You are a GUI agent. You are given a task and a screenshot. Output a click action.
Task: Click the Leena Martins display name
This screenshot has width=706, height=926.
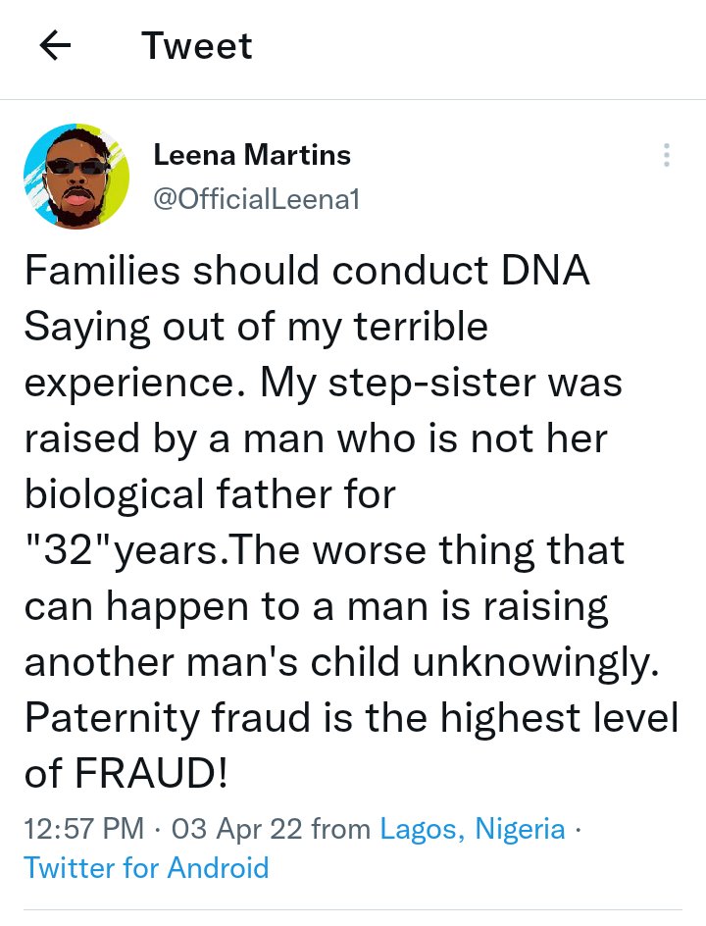click(252, 155)
